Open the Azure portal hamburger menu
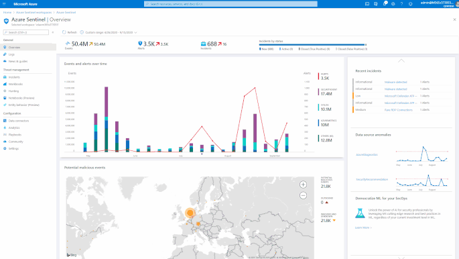The height and width of the screenshot is (259, 459). click(4, 4)
